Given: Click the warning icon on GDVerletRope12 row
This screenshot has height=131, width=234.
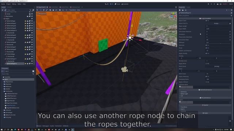Looking at the screenshot, I should 25,63.
